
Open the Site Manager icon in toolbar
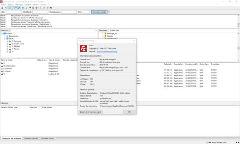(x=2, y=8)
